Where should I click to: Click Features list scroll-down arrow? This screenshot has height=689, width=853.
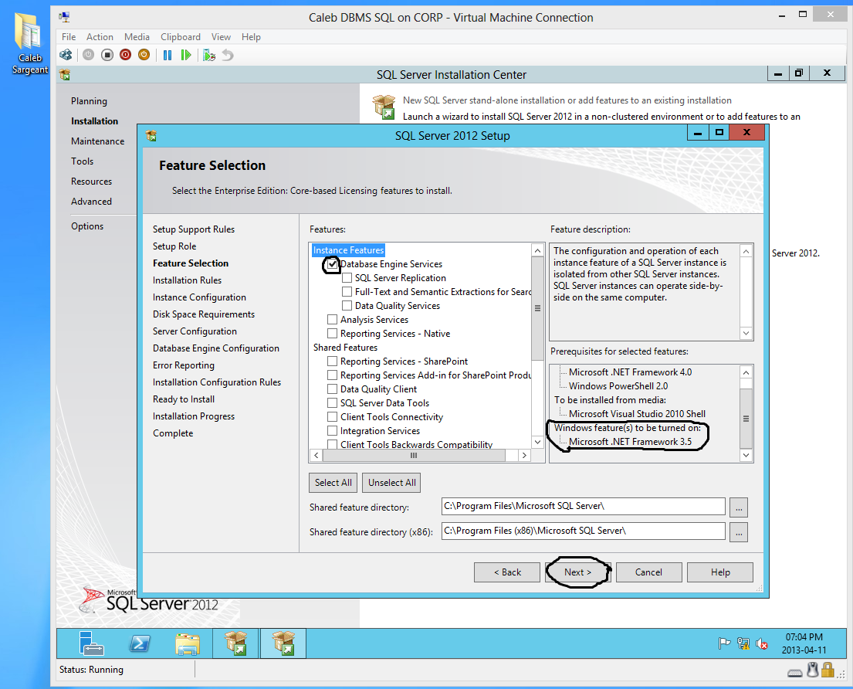537,442
